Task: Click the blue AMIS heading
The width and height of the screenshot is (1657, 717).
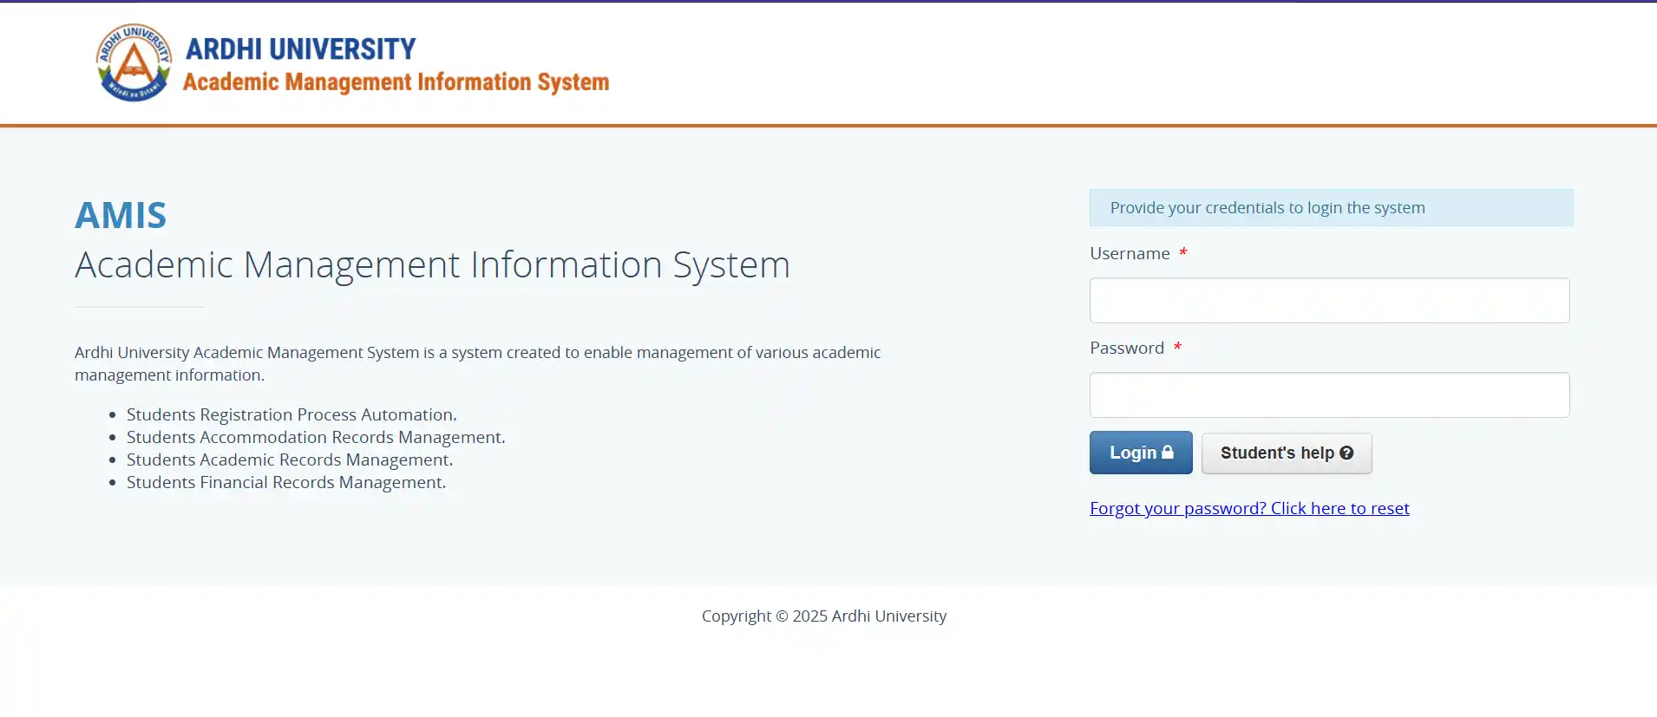Action: pyautogui.click(x=121, y=215)
